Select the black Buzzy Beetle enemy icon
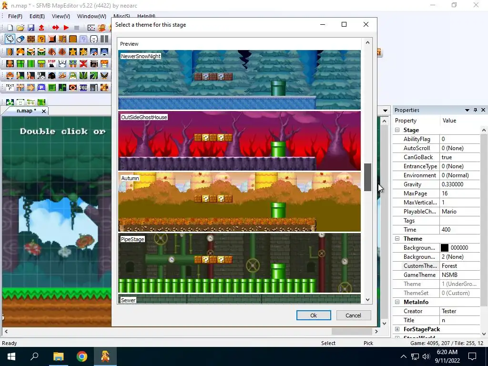Image resolution: width=488 pixels, height=366 pixels. (x=51, y=76)
